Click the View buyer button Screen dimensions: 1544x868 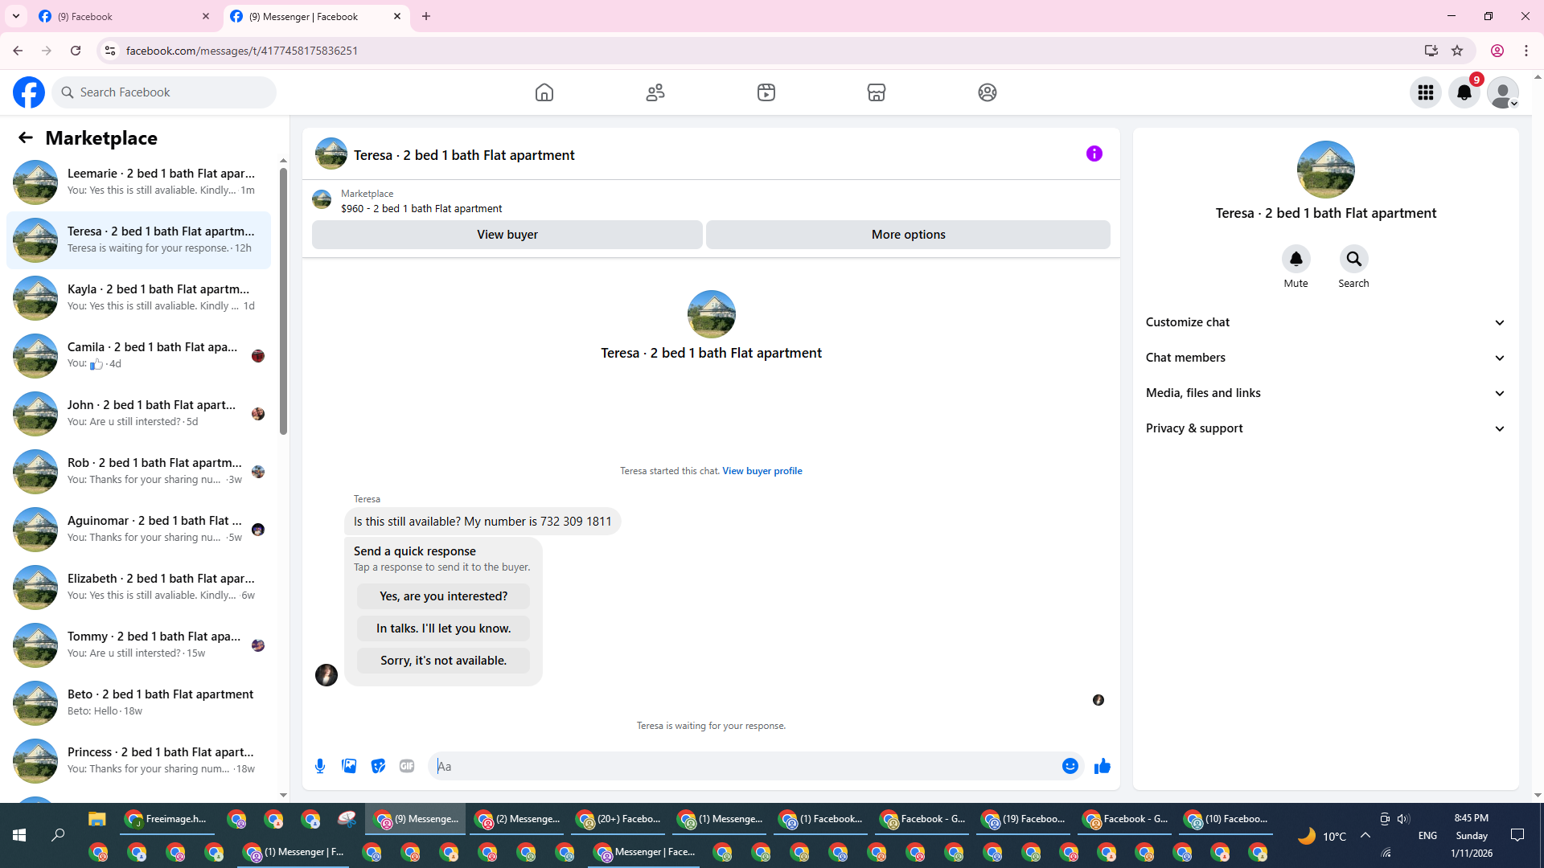507,235
